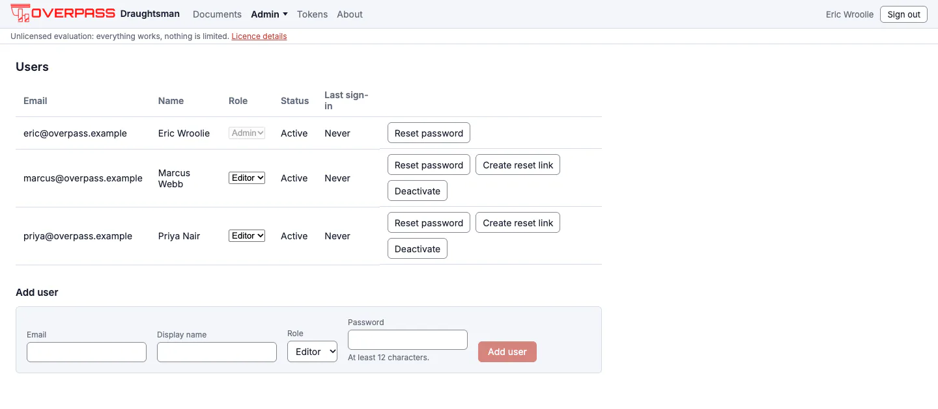Image resolution: width=938 pixels, height=409 pixels.
Task: Select the marcus@overpass.example email cell
Action: coord(83,178)
